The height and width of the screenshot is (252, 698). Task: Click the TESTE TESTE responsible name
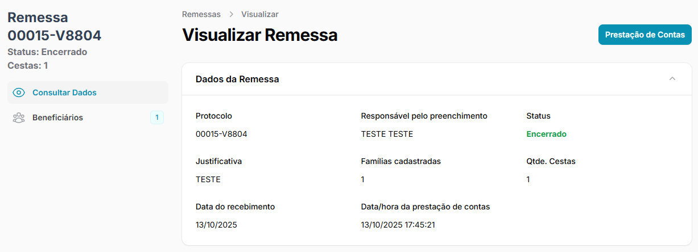pos(387,135)
